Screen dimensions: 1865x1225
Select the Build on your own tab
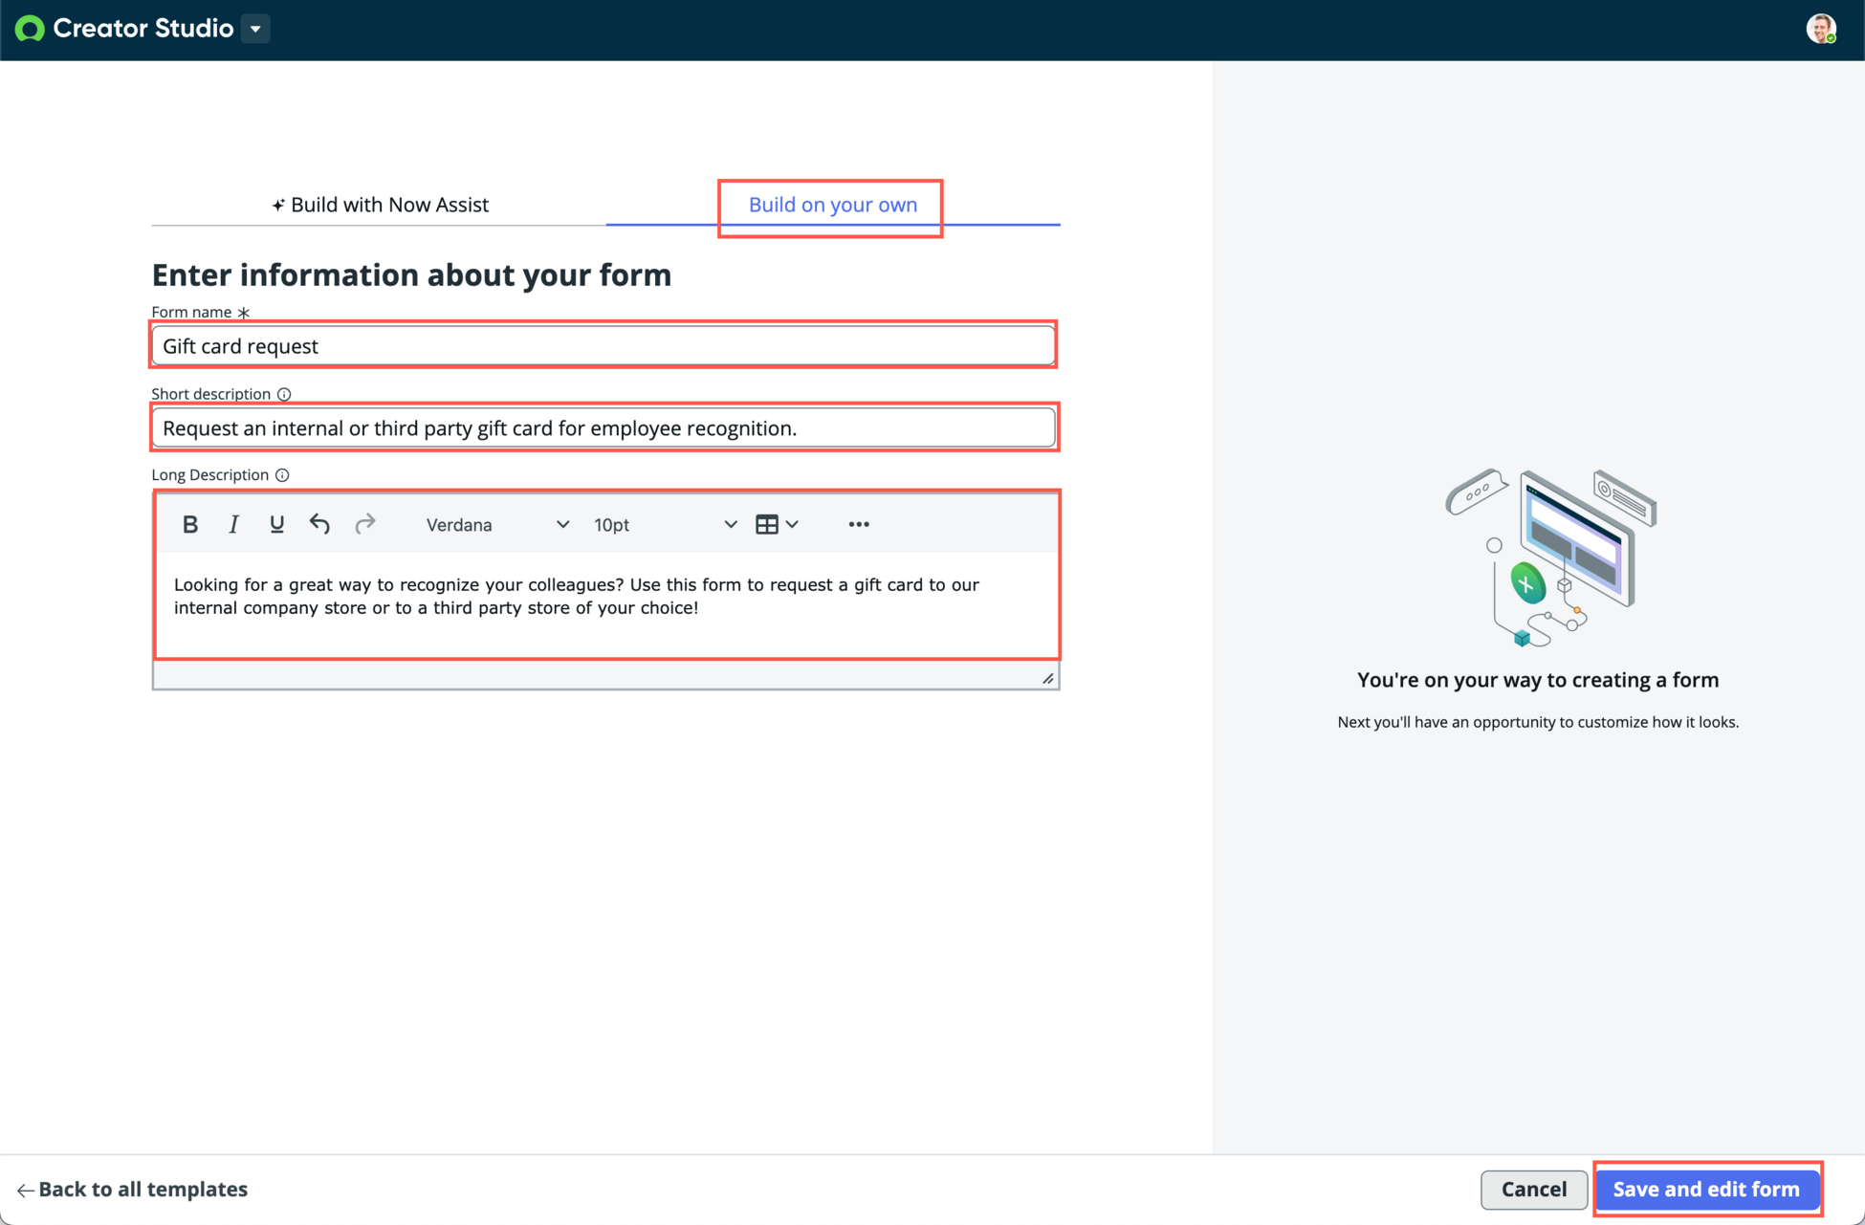pos(832,205)
